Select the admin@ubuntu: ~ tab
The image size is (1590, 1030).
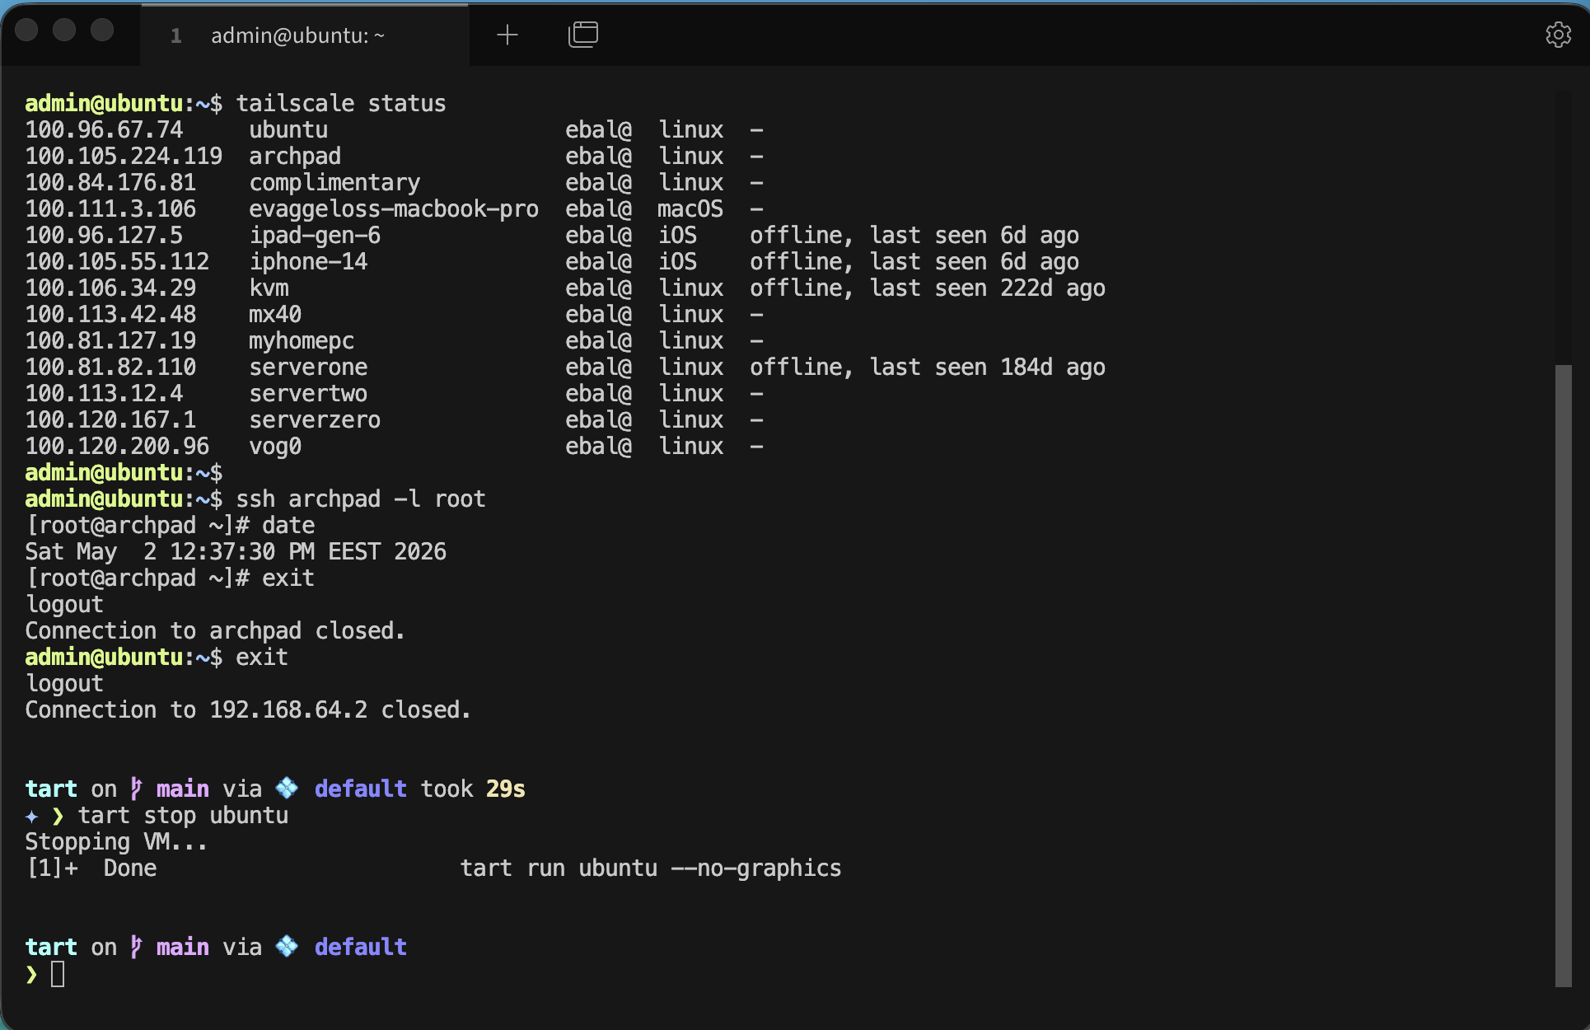(x=305, y=35)
